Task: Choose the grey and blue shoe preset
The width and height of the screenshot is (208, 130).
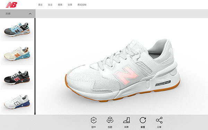Action: click(x=17, y=29)
